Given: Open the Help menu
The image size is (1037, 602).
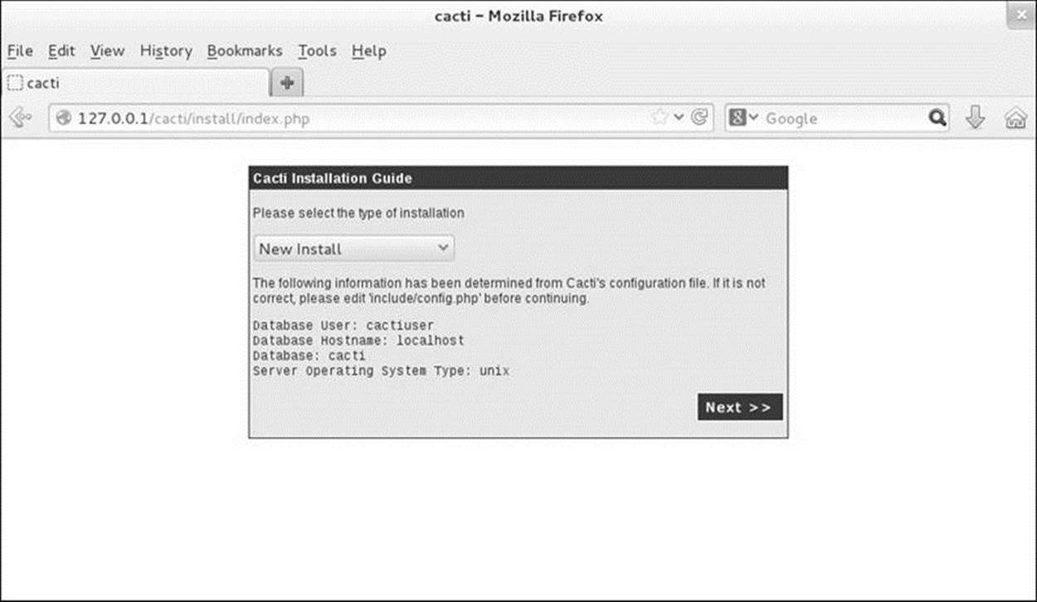Looking at the screenshot, I should tap(369, 51).
